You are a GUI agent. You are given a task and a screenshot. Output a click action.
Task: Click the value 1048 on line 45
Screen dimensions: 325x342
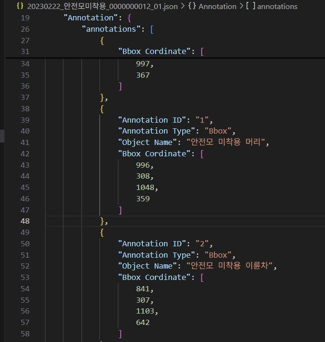click(x=145, y=188)
